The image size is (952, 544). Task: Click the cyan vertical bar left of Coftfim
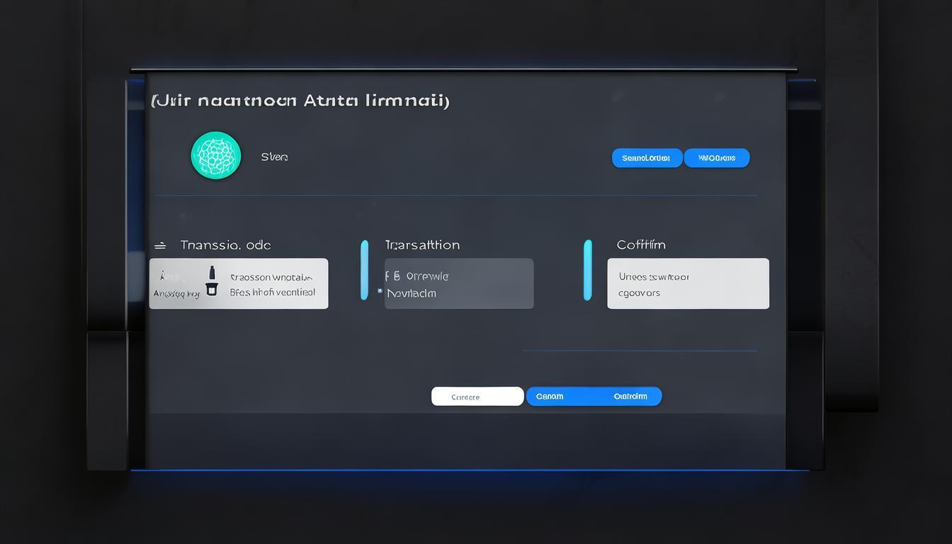coord(587,270)
